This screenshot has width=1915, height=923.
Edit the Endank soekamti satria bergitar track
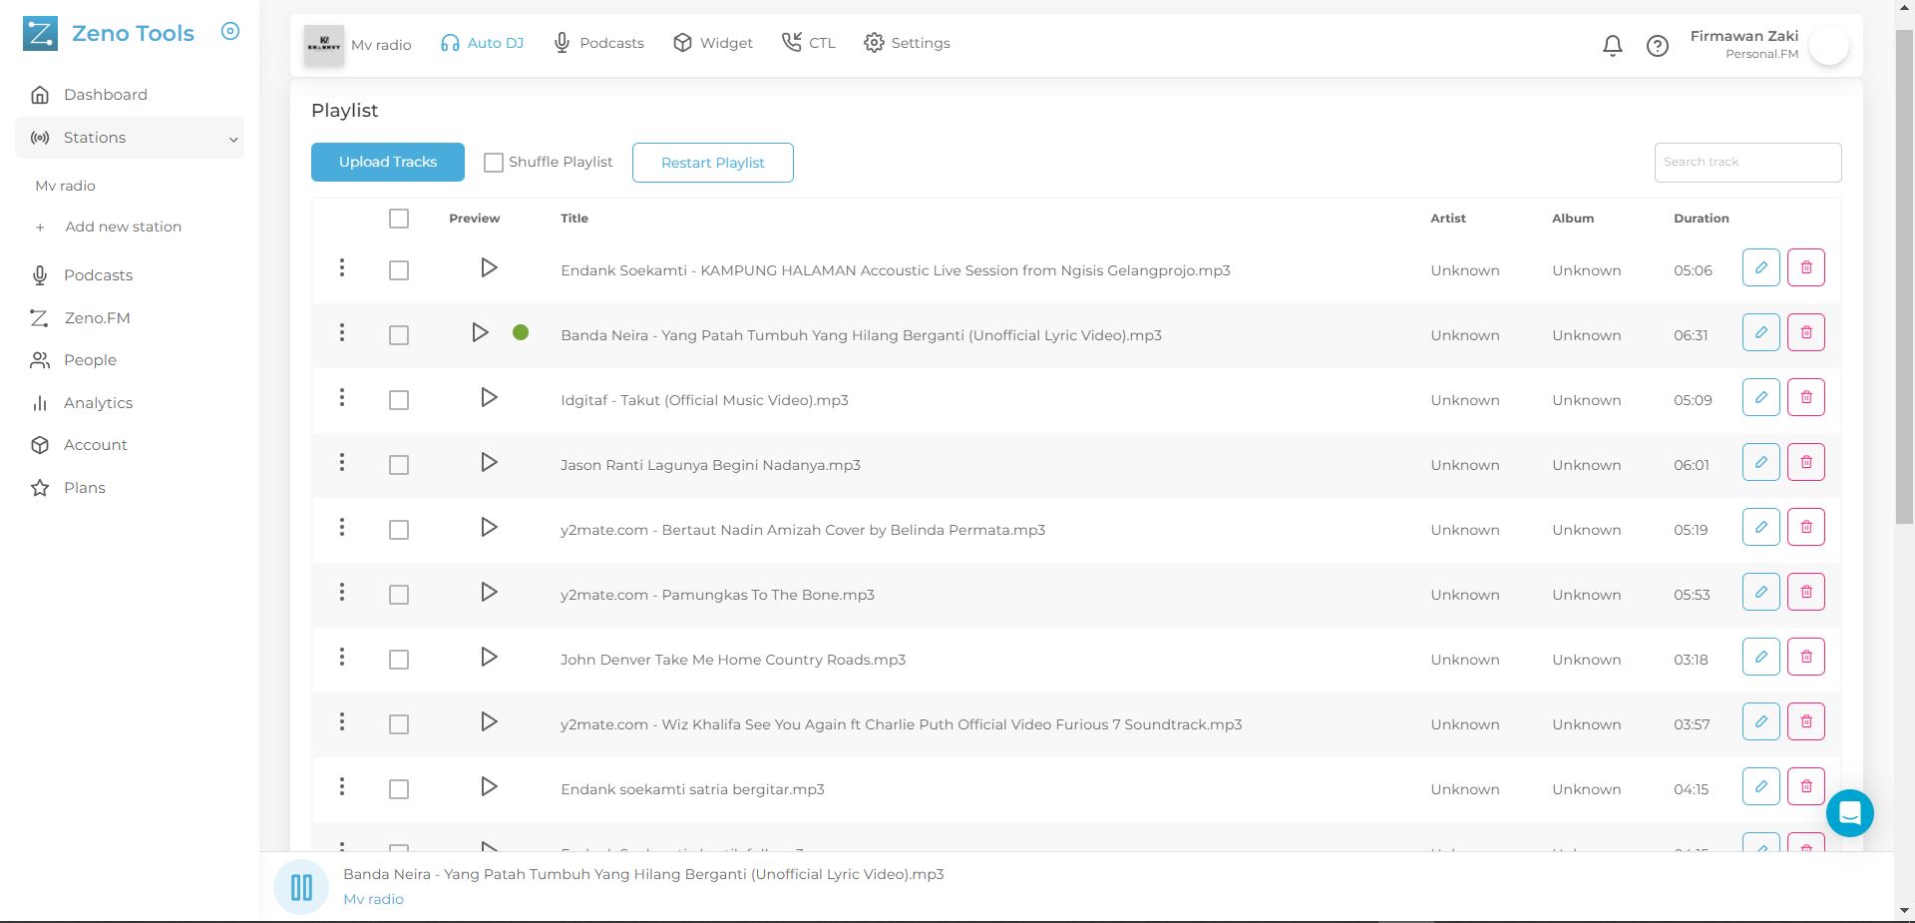tap(1761, 786)
